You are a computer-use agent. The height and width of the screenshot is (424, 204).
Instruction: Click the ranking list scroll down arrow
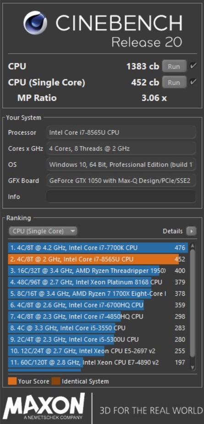click(193, 367)
